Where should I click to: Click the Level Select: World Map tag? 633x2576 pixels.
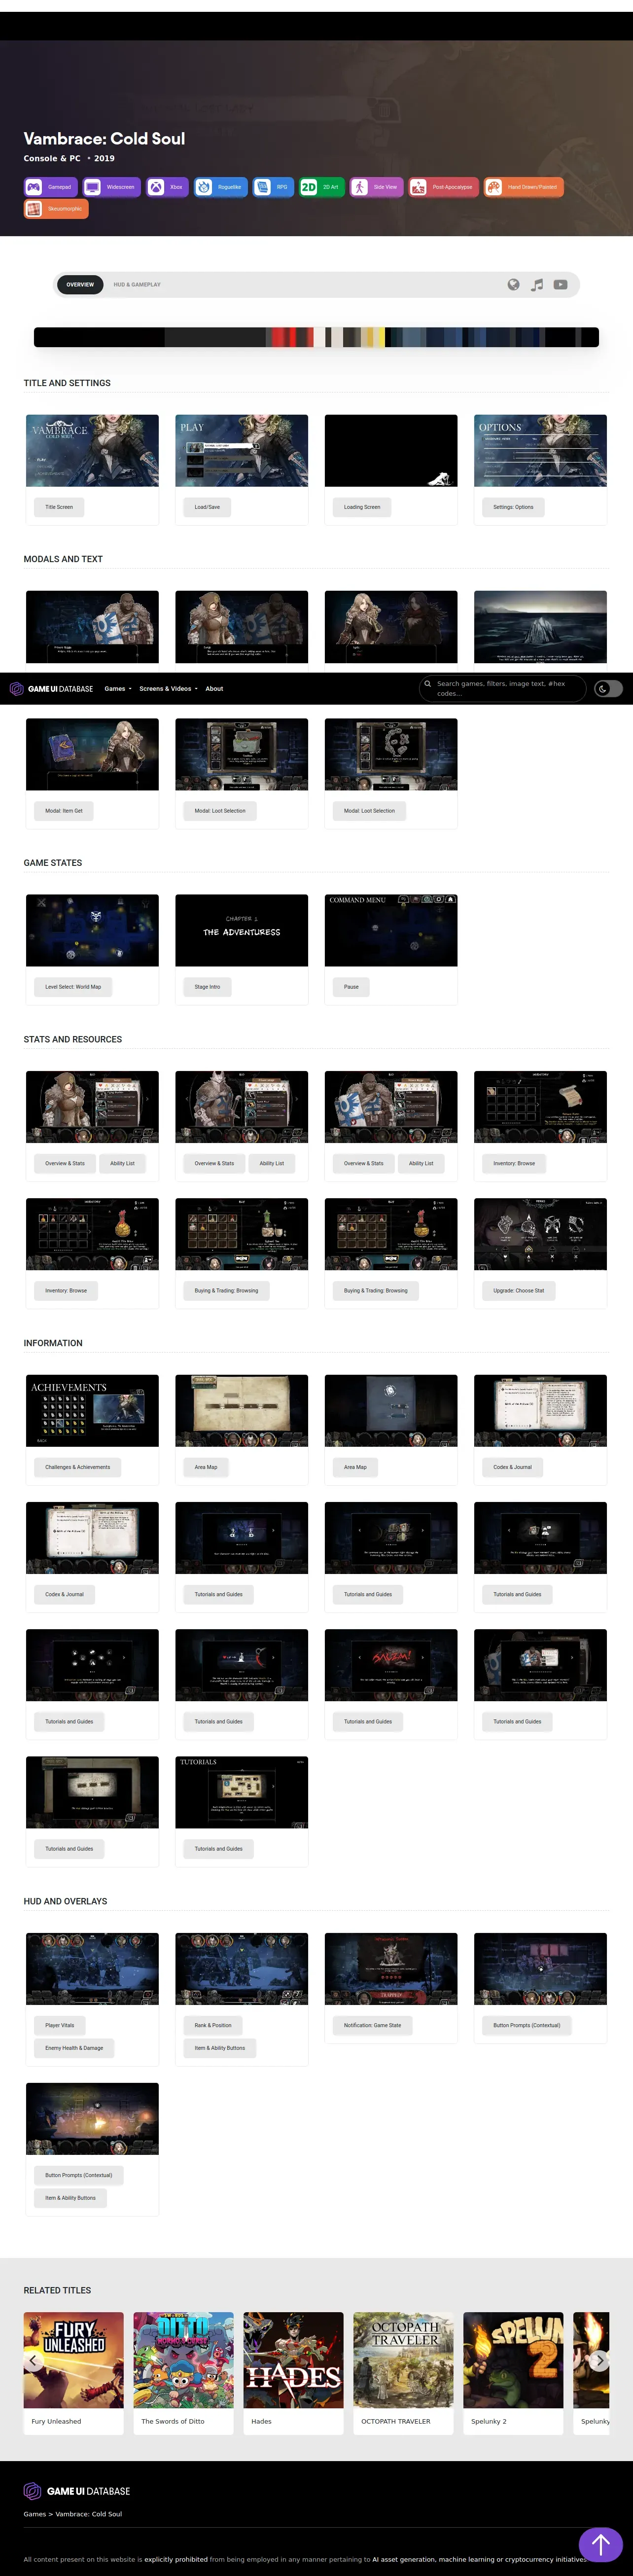tap(73, 987)
